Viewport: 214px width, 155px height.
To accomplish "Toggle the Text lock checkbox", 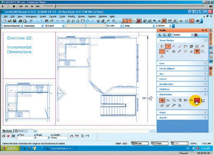I will click(x=18, y=135).
